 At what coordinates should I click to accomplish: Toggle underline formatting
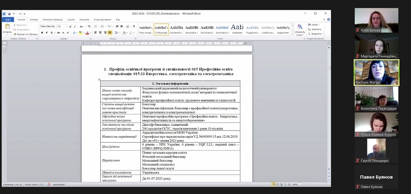tap(51, 33)
